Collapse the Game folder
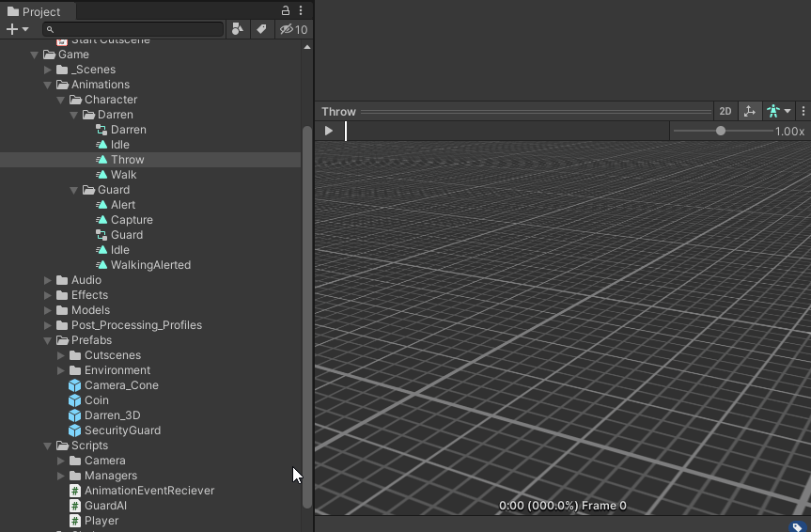This screenshot has height=532, width=811. coord(34,55)
